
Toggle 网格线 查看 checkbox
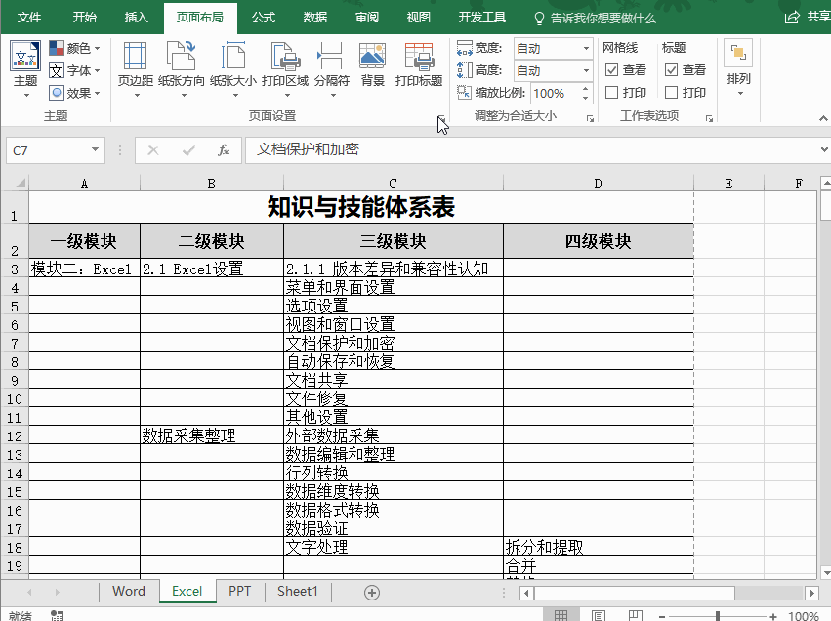point(611,70)
